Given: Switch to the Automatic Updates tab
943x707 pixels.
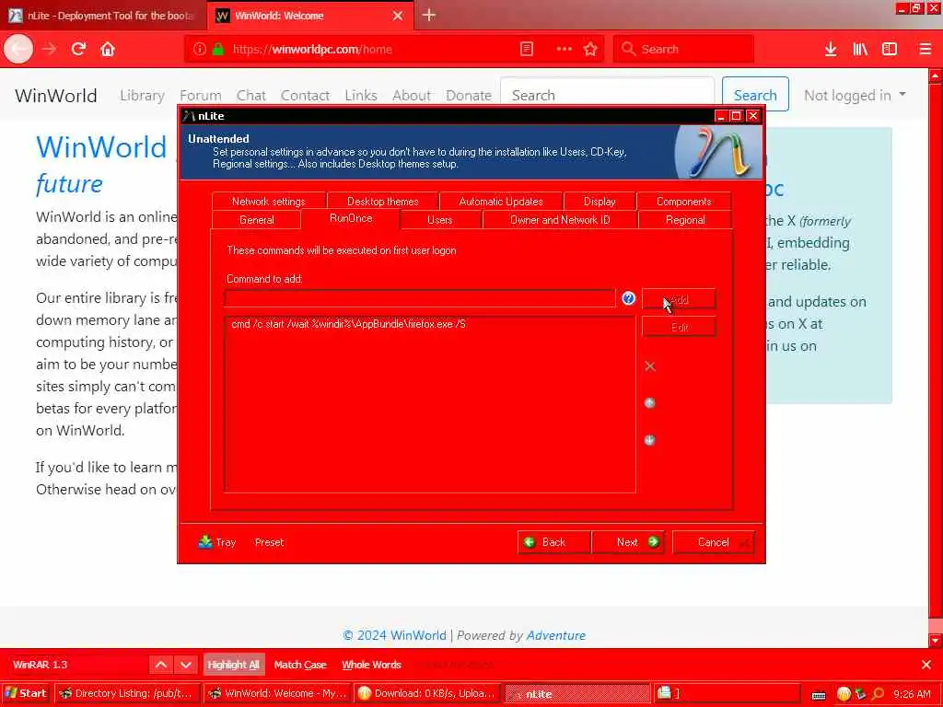Looking at the screenshot, I should 501,201.
